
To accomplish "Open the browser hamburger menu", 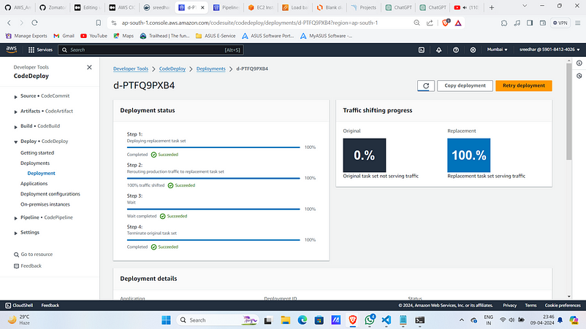I will click(577, 23).
